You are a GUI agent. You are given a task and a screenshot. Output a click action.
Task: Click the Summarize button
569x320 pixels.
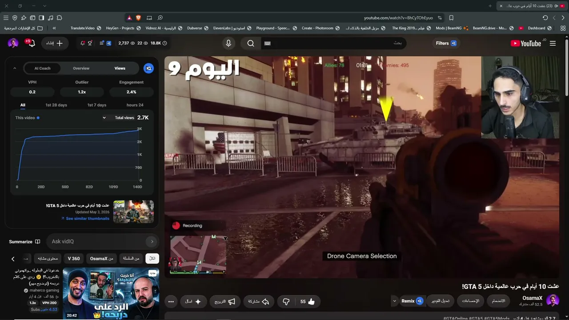coord(24,242)
